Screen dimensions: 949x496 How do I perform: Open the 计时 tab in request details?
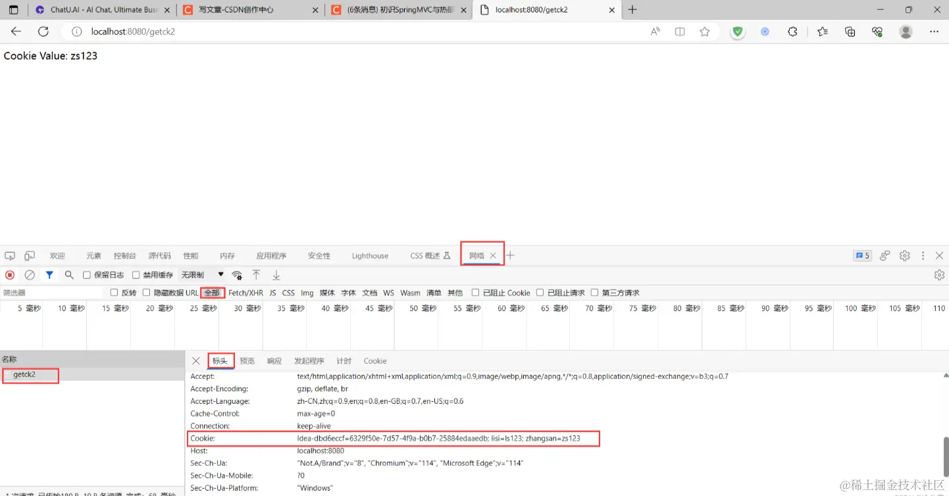(344, 361)
